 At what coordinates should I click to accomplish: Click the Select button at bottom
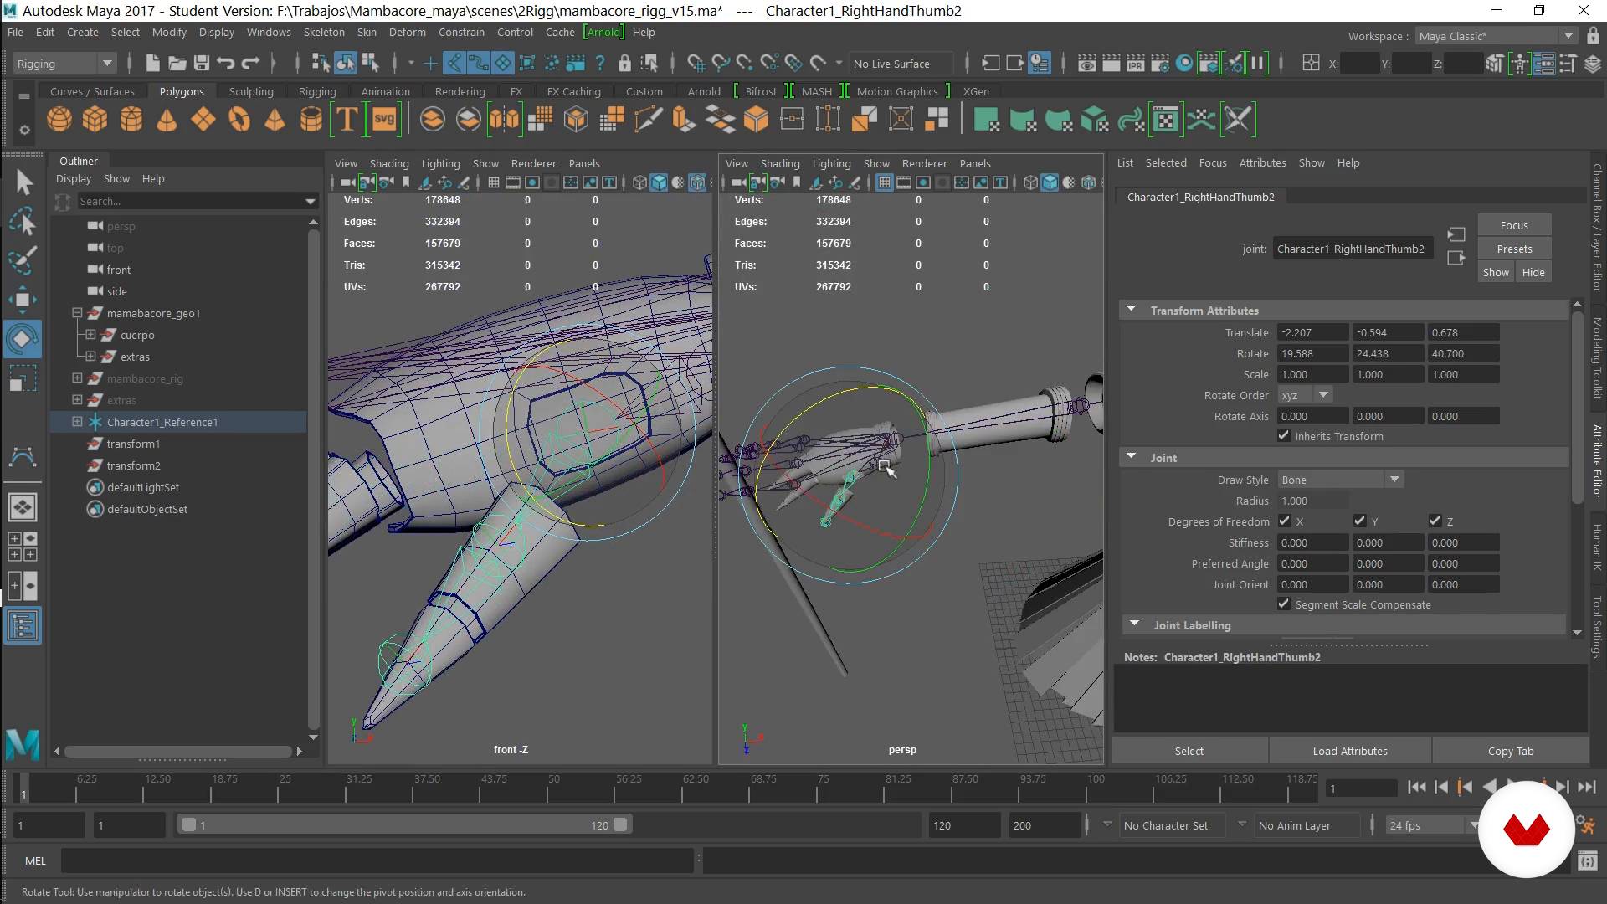point(1189,751)
